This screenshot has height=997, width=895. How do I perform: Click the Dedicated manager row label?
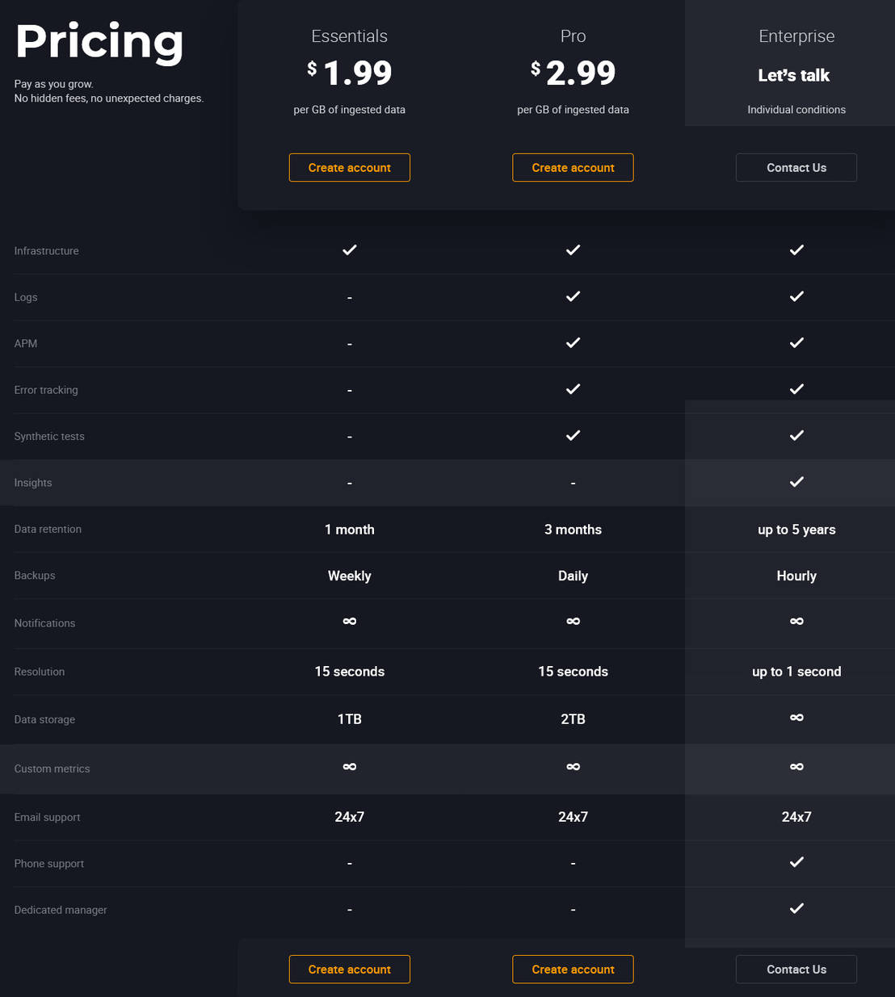(x=61, y=910)
